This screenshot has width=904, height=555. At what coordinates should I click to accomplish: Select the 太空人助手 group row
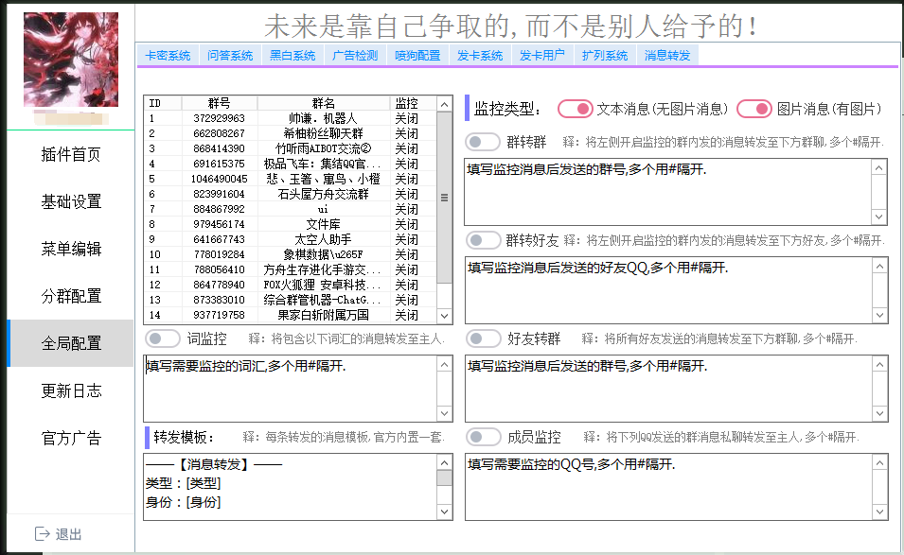tap(324, 240)
